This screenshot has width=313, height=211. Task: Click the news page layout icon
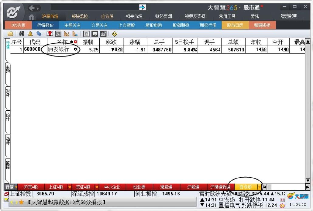point(86,34)
